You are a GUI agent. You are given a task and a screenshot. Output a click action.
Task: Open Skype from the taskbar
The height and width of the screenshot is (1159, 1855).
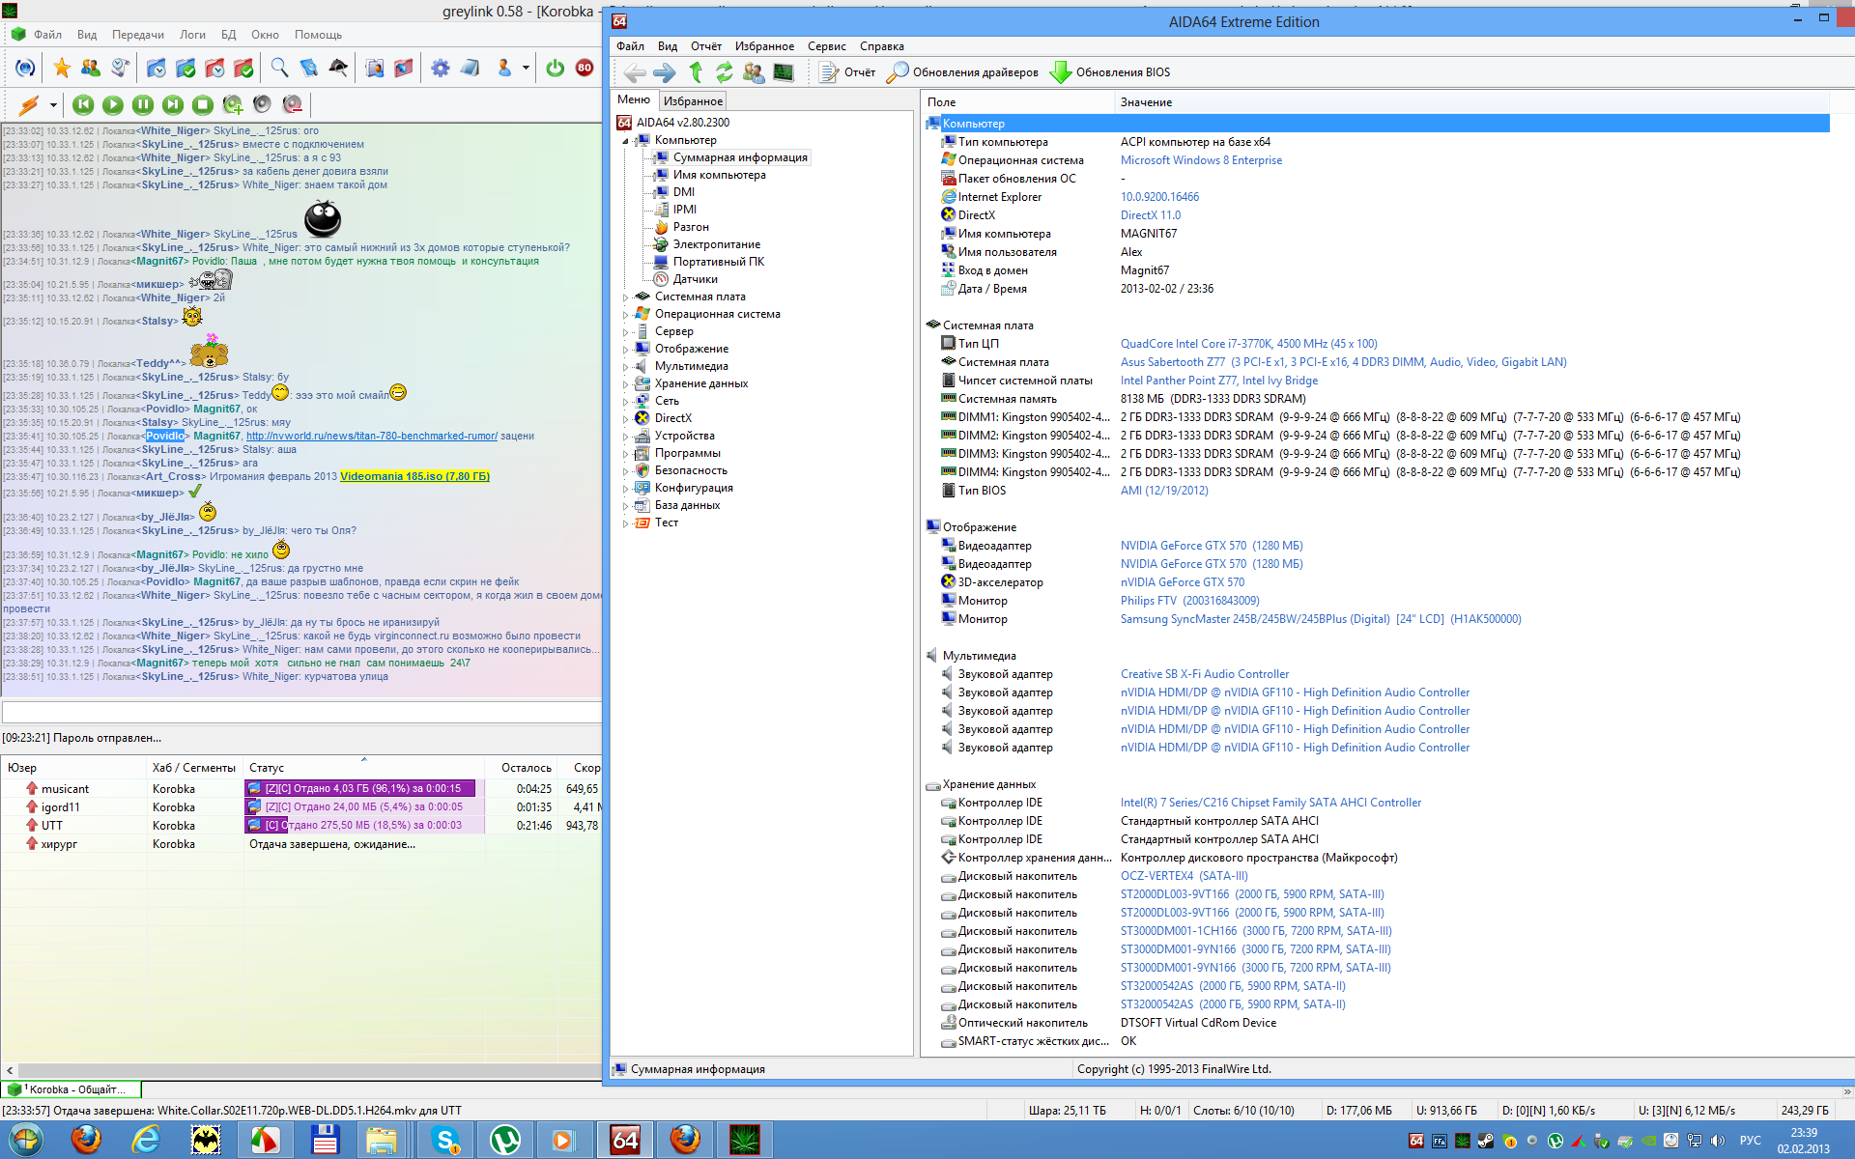coord(445,1141)
